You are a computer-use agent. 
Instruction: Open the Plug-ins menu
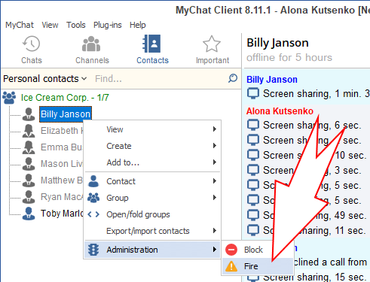pyautogui.click(x=108, y=25)
